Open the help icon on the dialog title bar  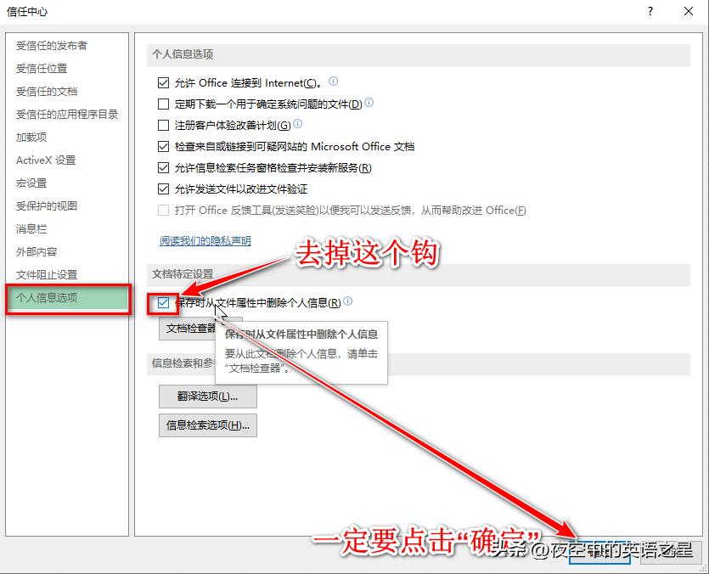pos(650,12)
